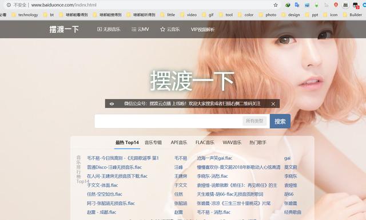This screenshot has width=366, height=220.
Task: Click artist link gai
Action: [x=287, y=158]
